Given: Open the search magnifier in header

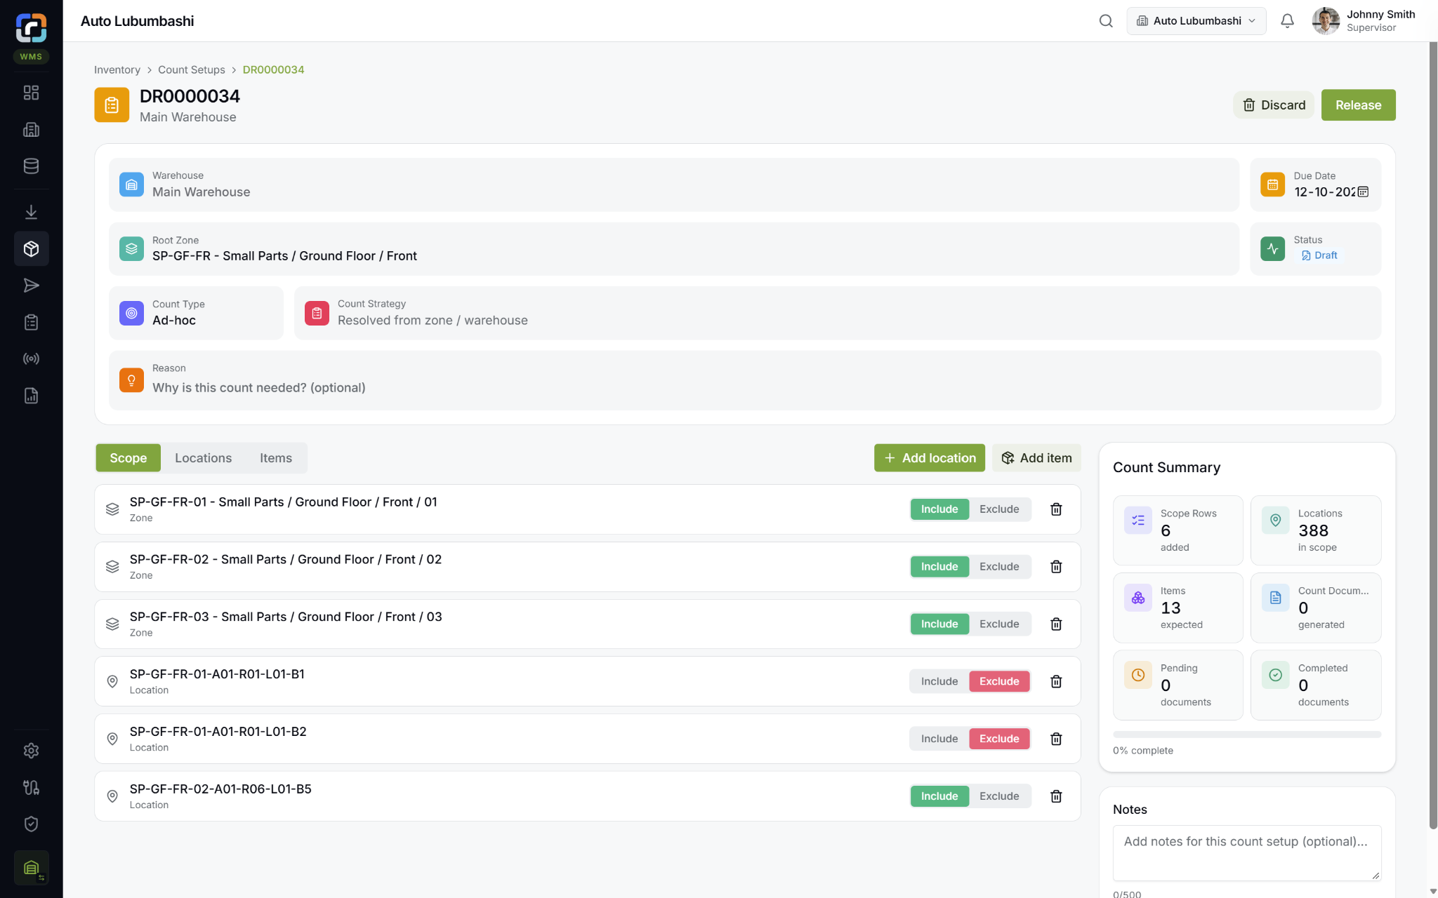Looking at the screenshot, I should click(x=1106, y=21).
